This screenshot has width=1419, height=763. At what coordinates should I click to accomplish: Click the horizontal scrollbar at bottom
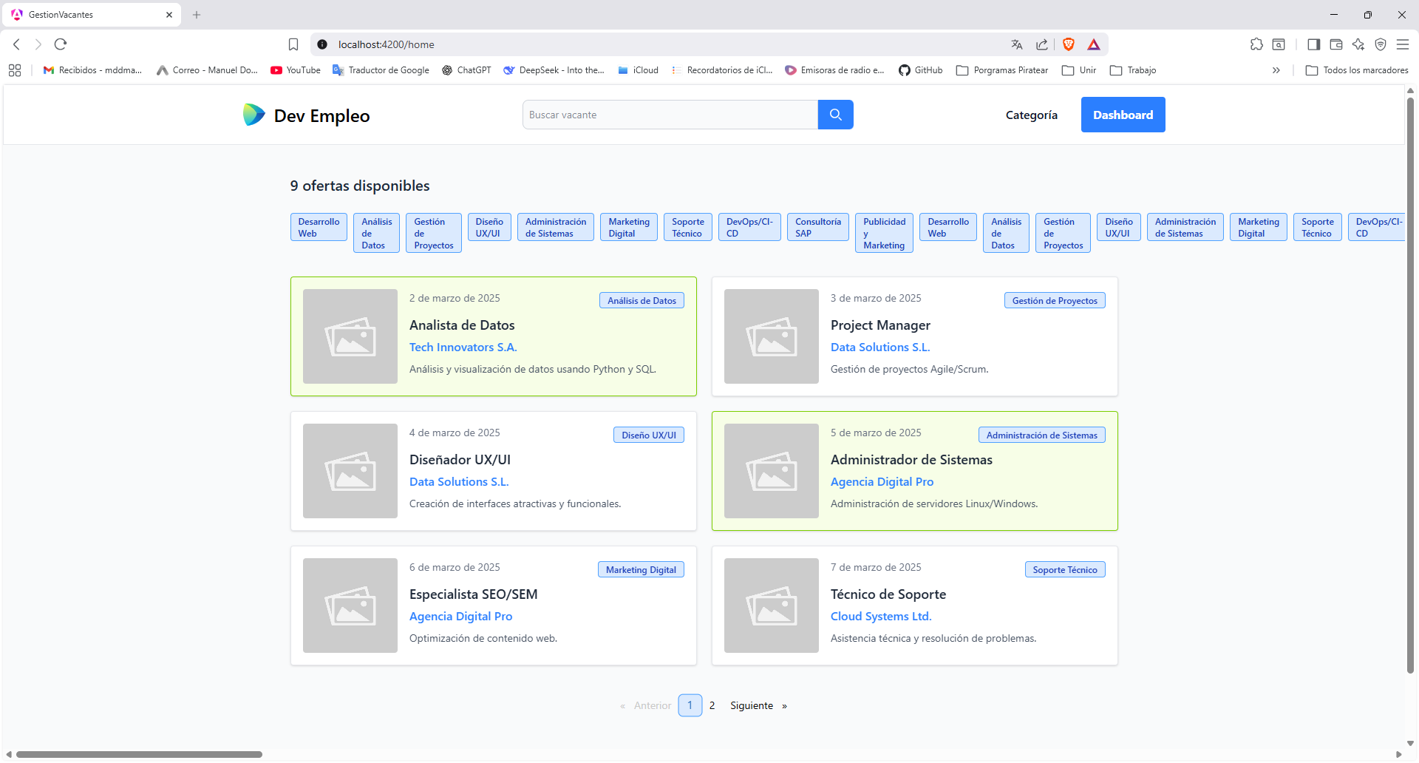tap(139, 754)
